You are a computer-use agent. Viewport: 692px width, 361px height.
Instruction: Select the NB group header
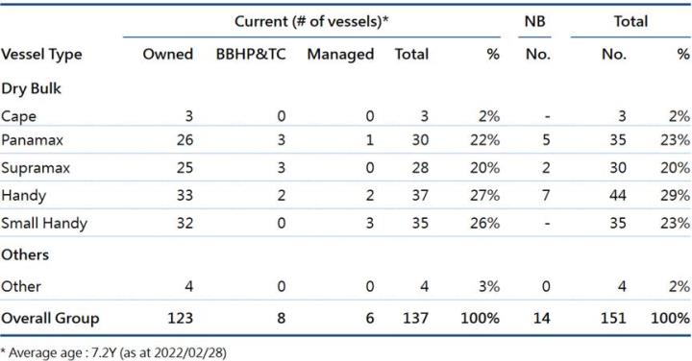[x=534, y=21]
